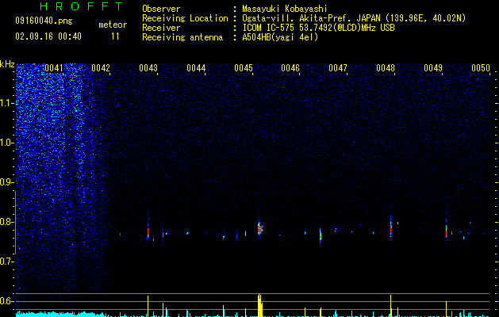Select the meteor count value 11

115,36
